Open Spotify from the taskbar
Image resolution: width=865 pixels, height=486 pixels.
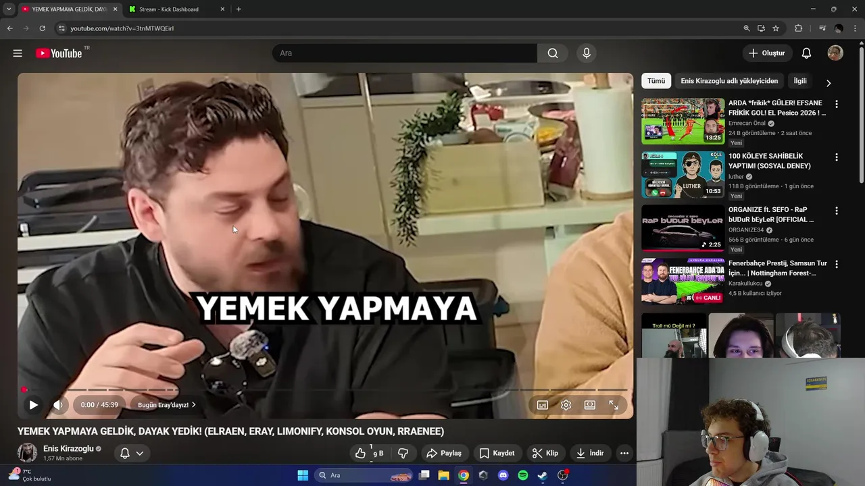click(x=522, y=475)
